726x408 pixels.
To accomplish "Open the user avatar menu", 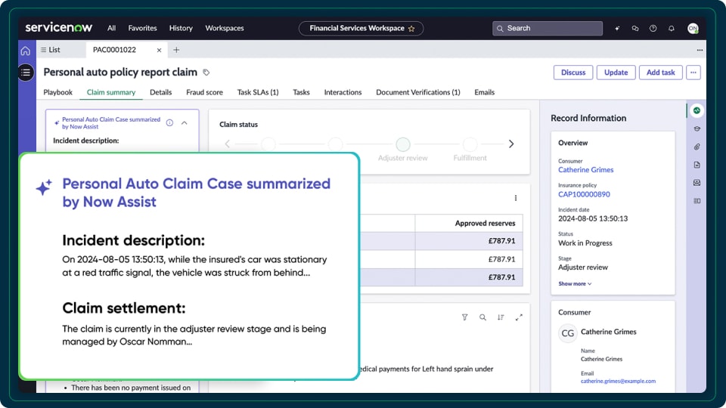I will tap(693, 28).
